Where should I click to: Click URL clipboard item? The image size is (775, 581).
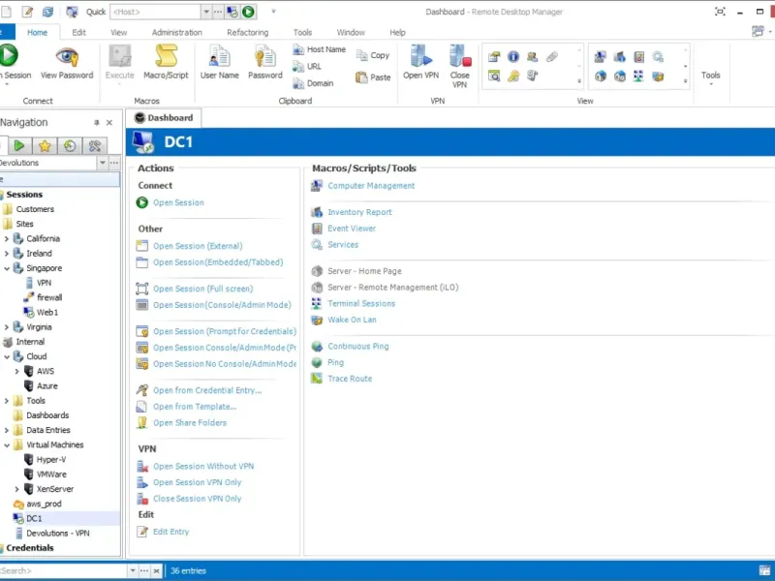(x=307, y=66)
